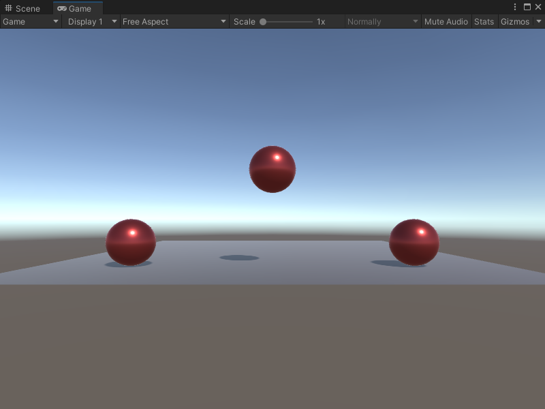Open the Game view more options kebab menu
This screenshot has height=409, width=545.
click(516, 5)
